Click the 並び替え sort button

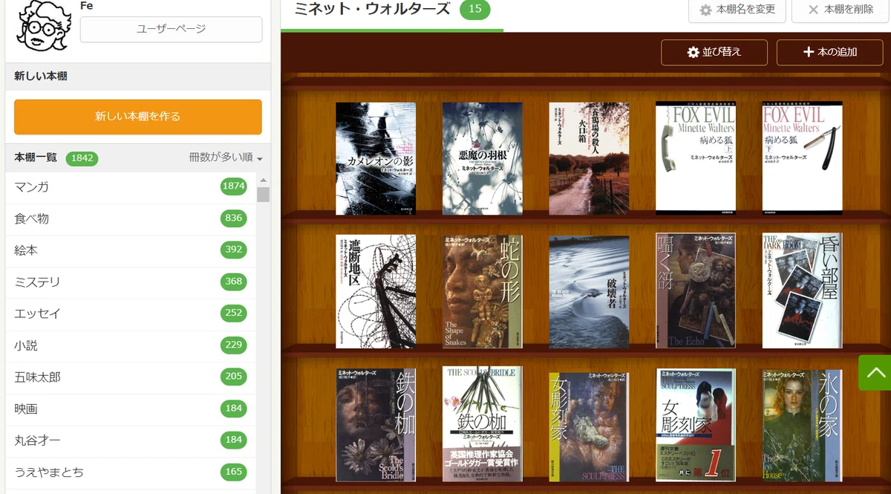[714, 52]
